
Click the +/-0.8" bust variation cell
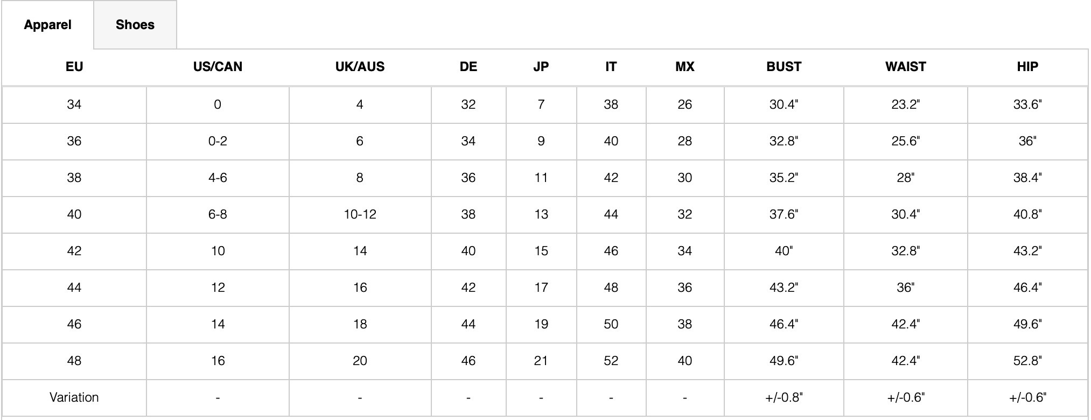click(784, 397)
